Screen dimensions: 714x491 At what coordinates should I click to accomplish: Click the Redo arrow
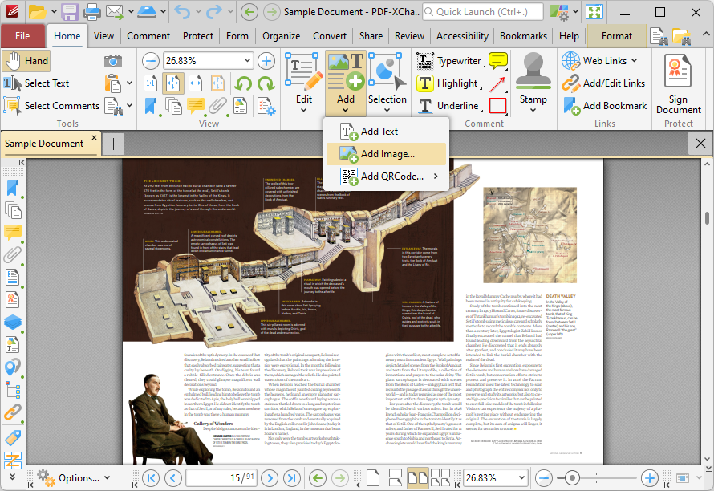pos(214,12)
